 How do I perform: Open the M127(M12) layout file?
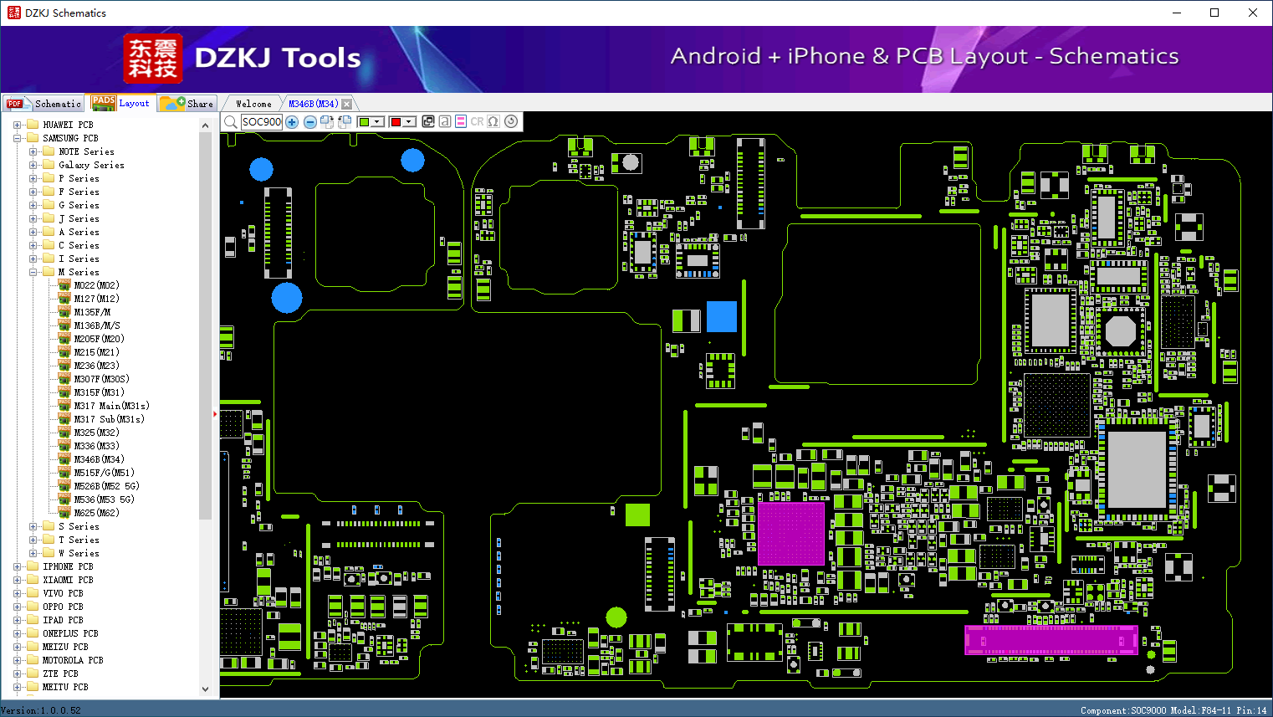[96, 299]
